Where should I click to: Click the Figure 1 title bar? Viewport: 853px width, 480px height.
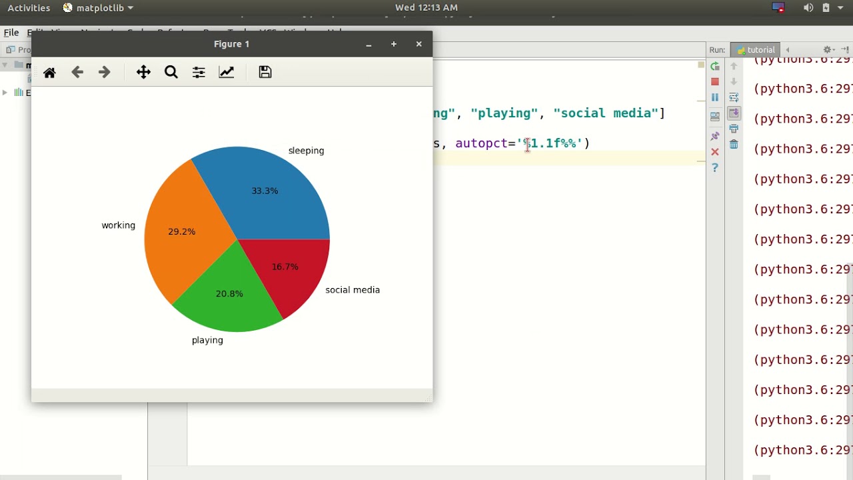232,44
